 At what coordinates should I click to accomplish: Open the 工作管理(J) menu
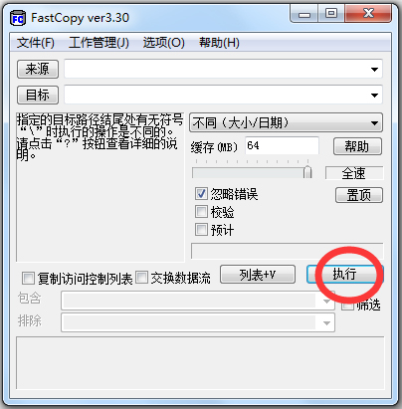[99, 43]
